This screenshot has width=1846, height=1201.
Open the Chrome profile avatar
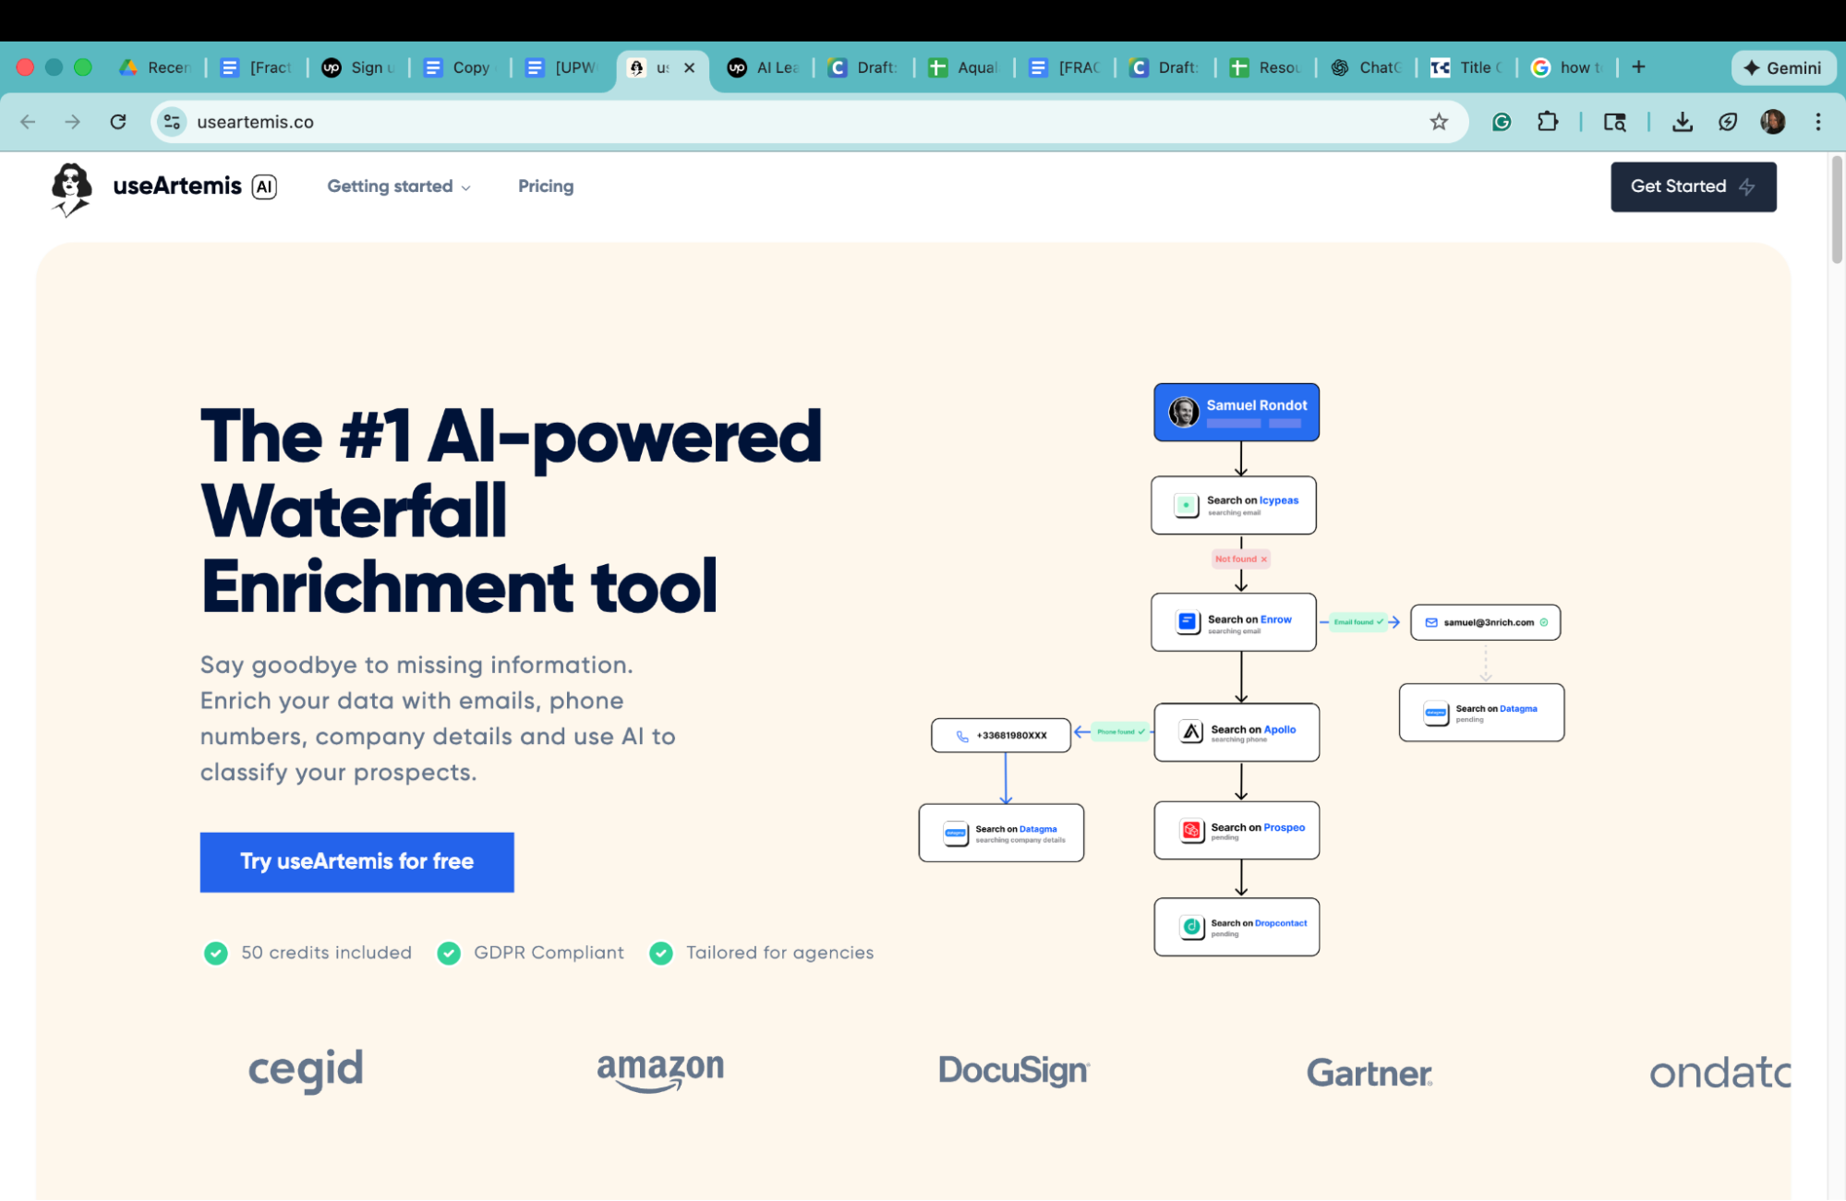(1772, 122)
